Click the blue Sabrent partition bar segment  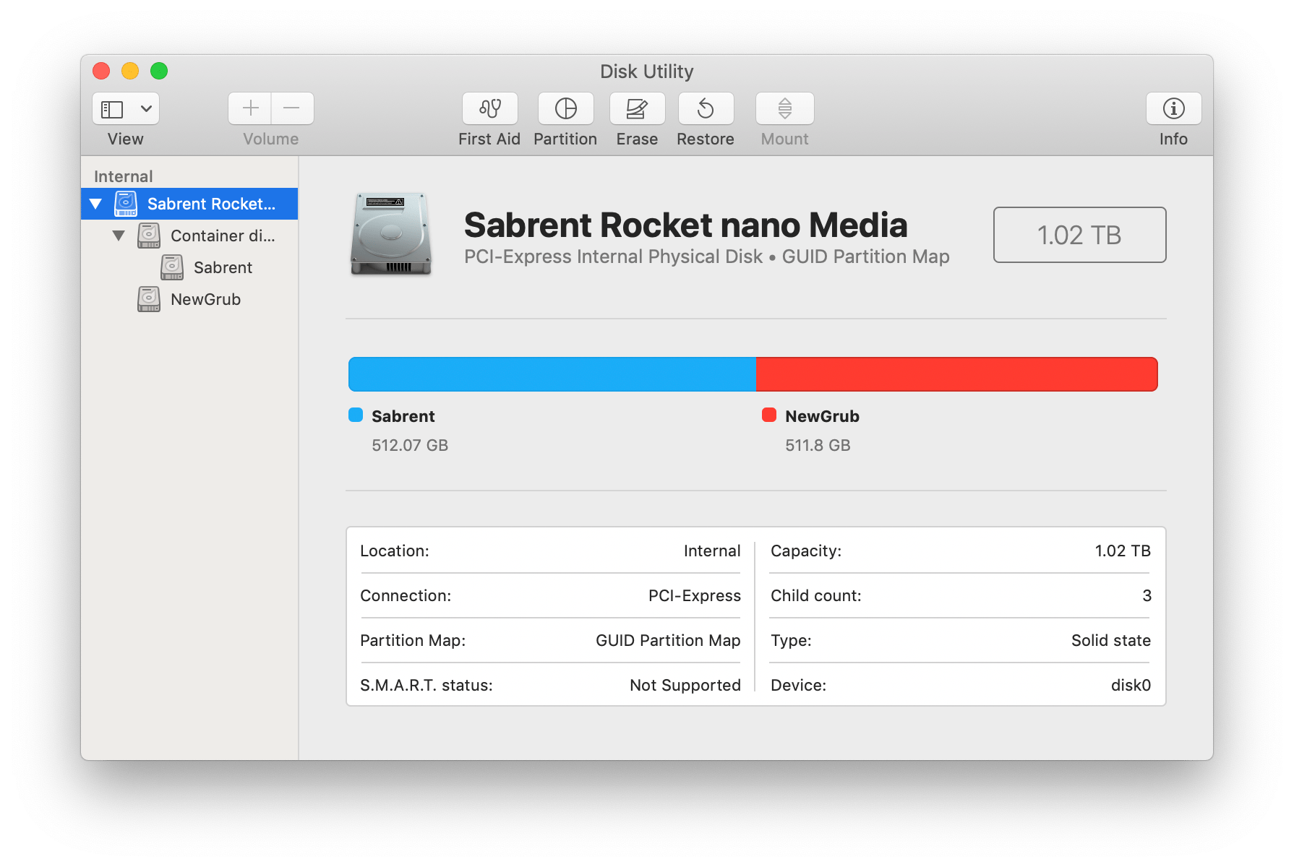coord(552,374)
